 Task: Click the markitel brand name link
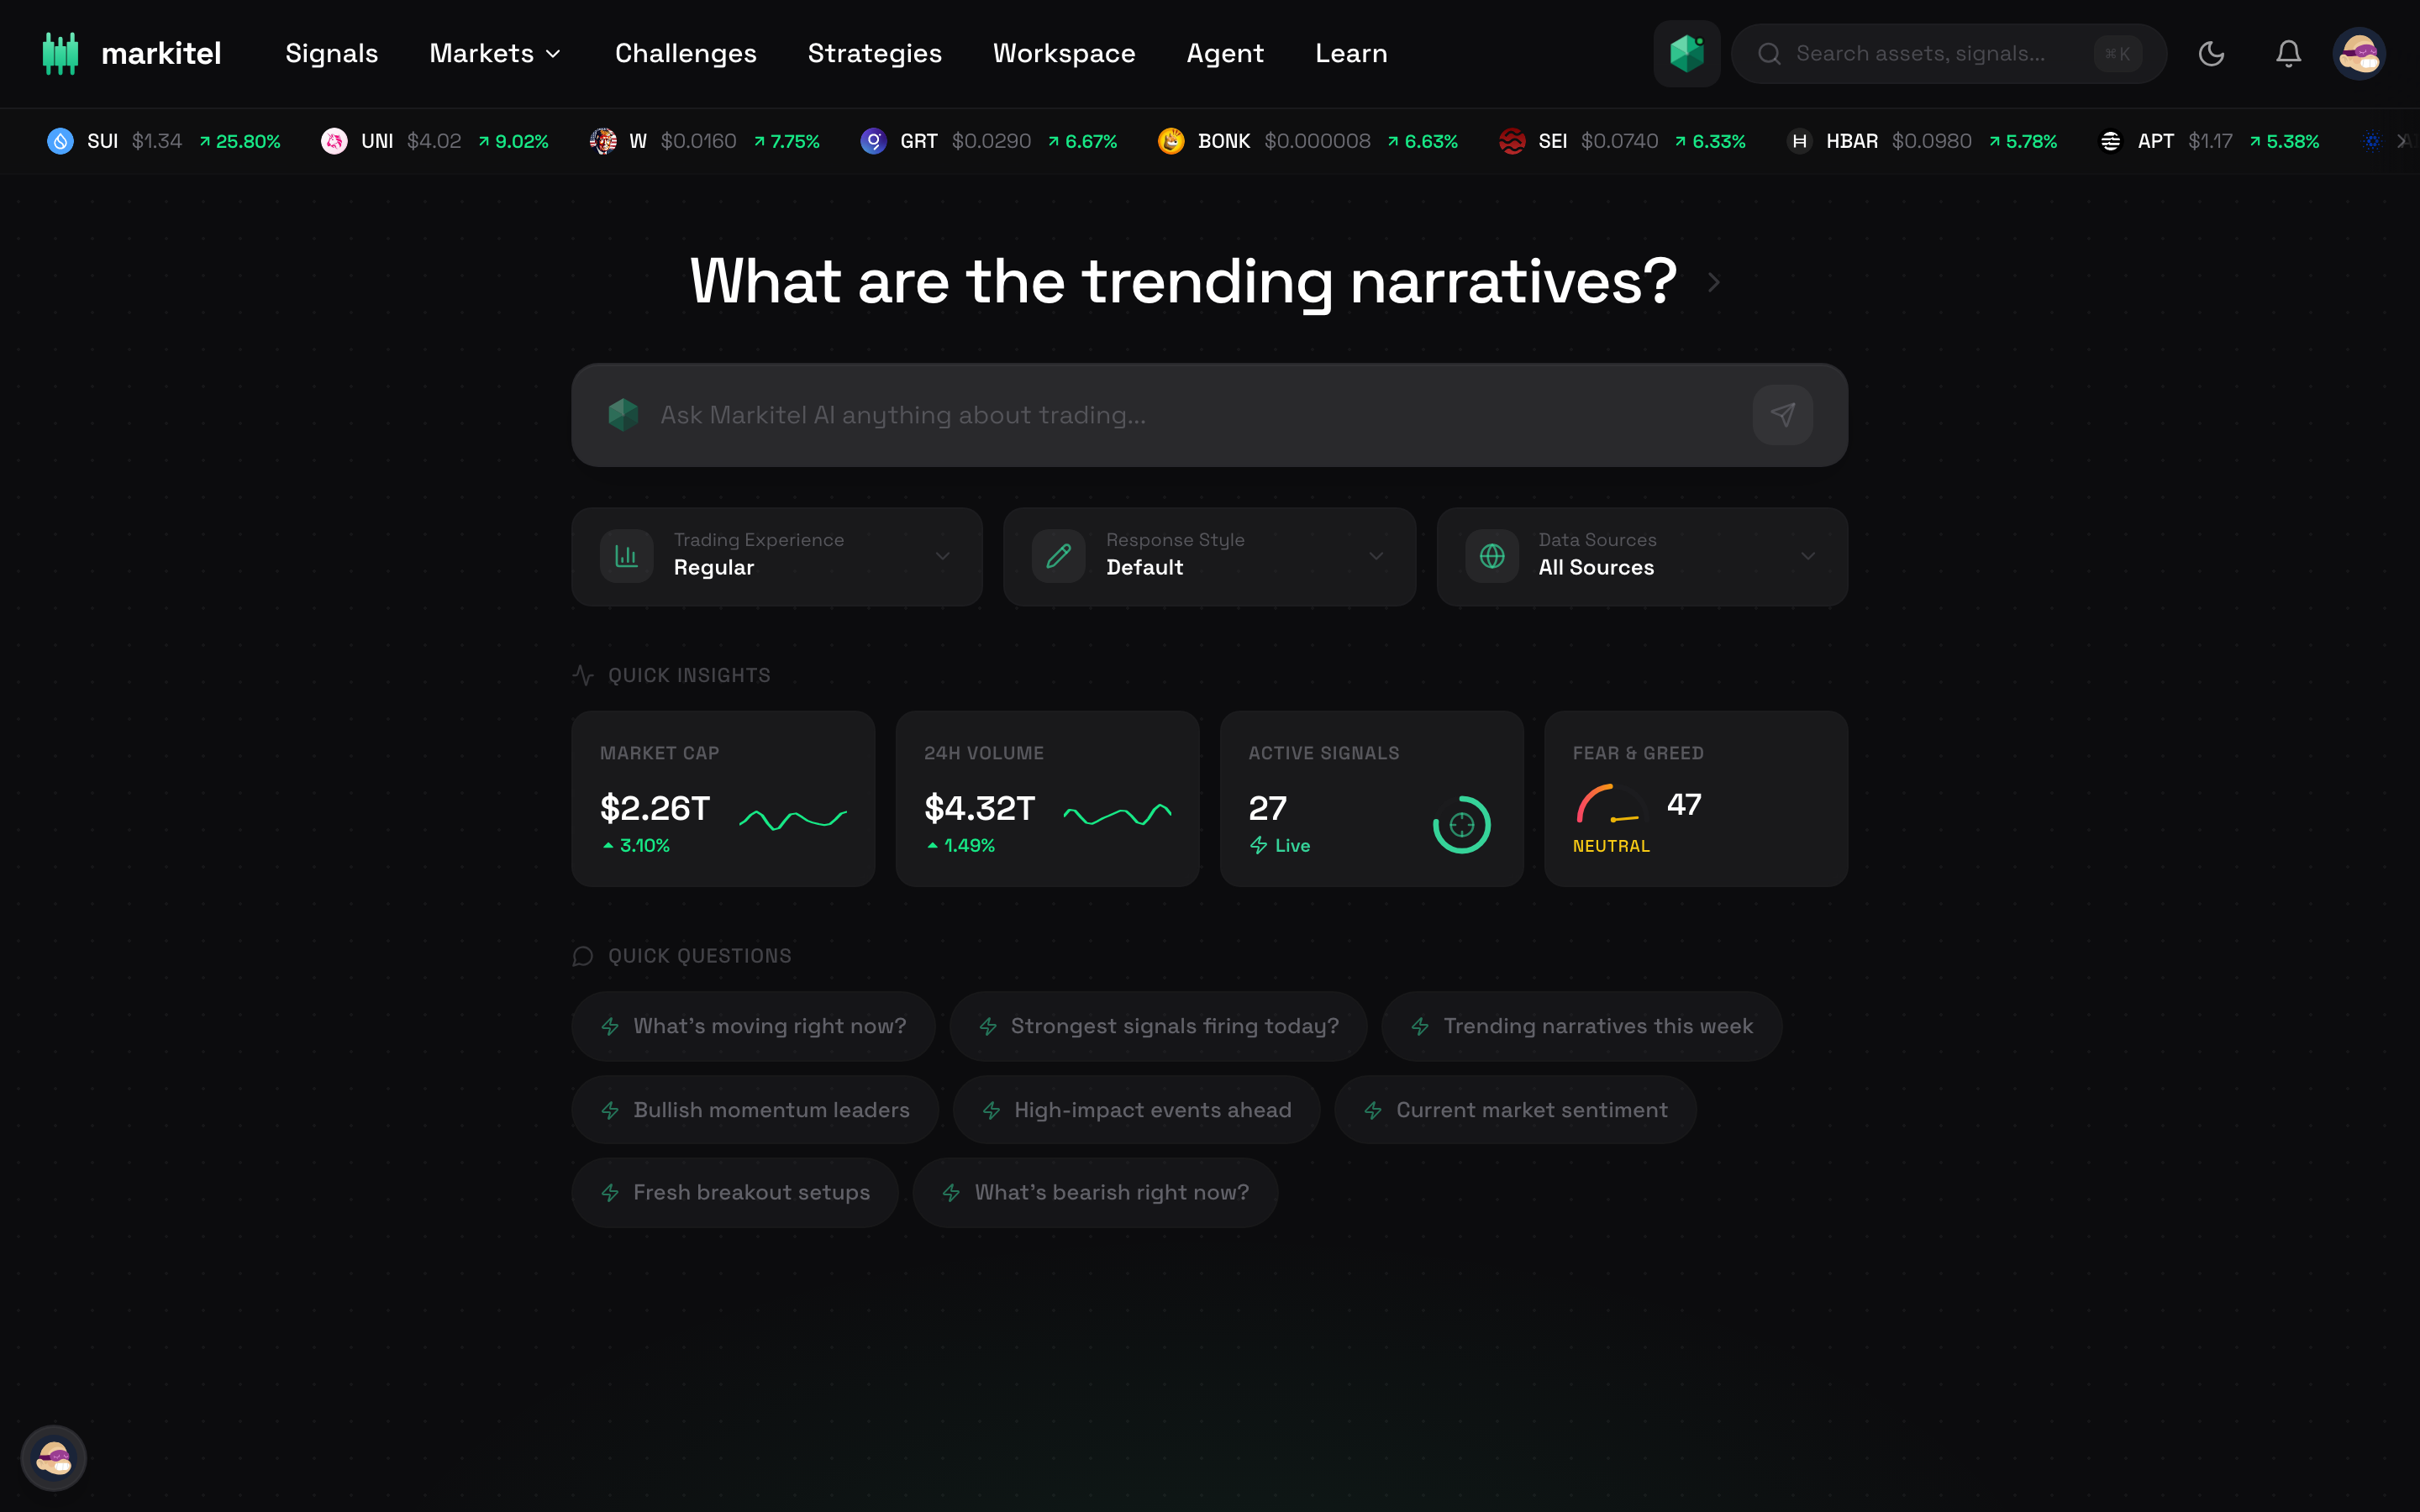pos(161,54)
